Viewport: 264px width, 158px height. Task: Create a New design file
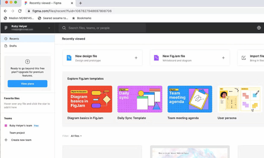[x=103, y=58]
